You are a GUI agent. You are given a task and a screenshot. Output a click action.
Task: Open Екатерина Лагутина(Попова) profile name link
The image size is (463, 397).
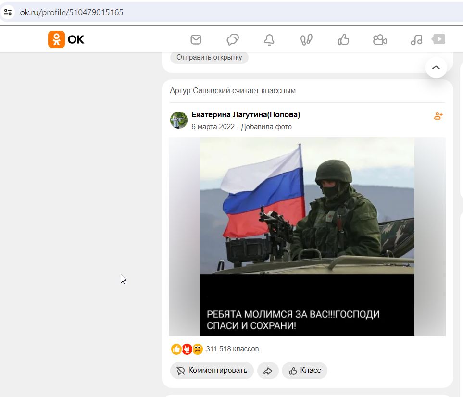tap(246, 114)
